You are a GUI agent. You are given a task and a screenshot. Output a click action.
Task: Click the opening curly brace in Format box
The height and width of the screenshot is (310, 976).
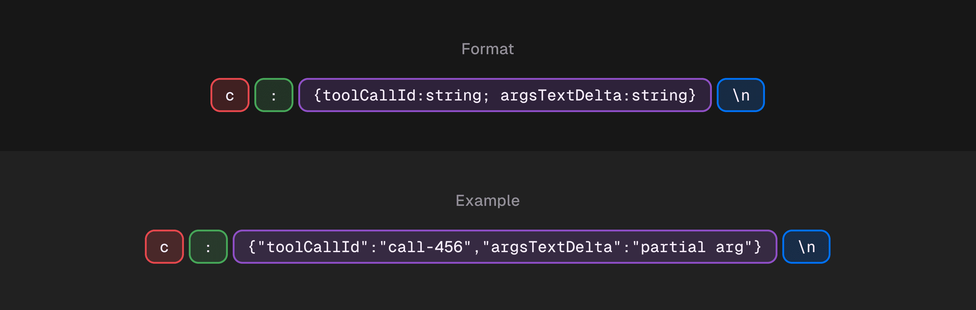318,95
